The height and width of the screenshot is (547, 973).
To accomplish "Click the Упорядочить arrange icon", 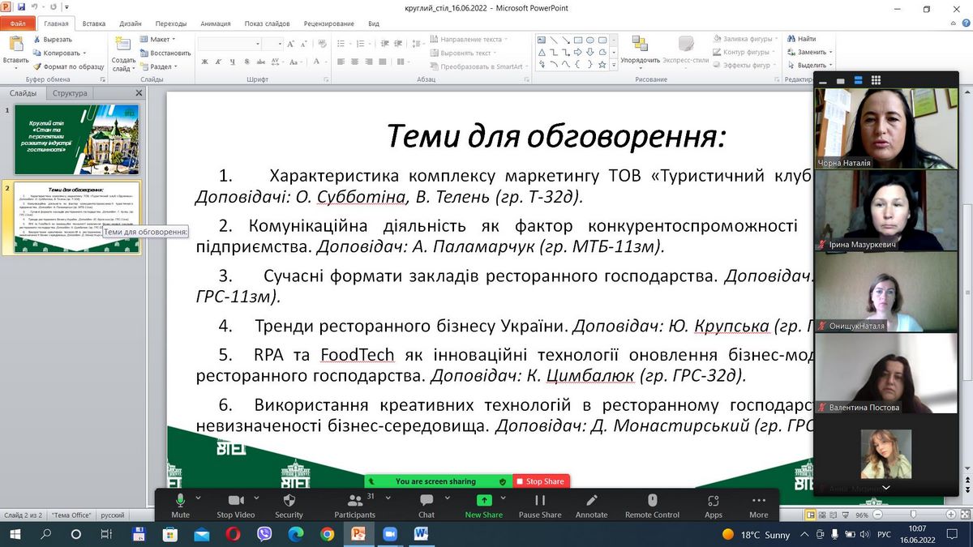I will click(640, 49).
